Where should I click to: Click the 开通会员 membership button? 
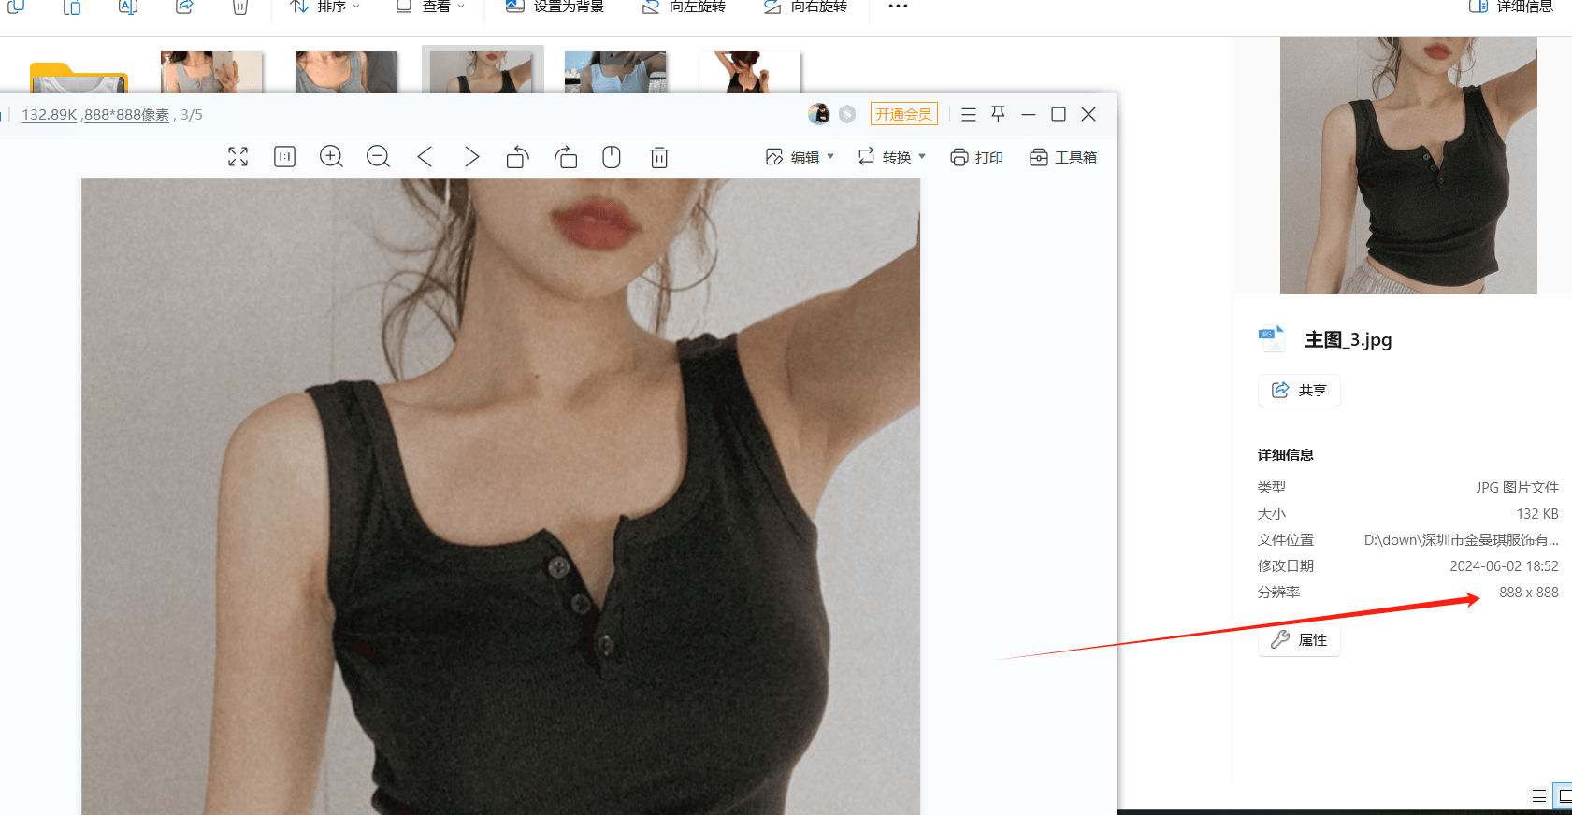coord(903,114)
